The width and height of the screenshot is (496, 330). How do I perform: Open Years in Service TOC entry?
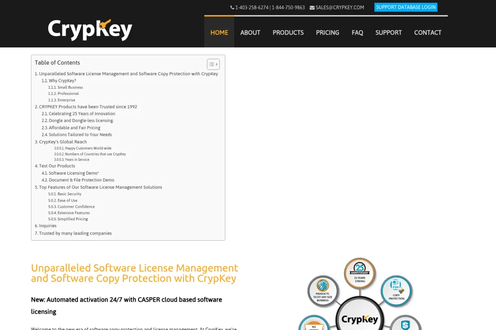coord(71,159)
